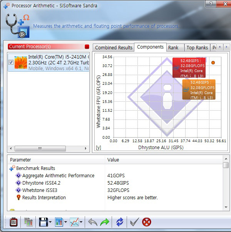
Task: Click the orange data point on chart
Action: (x=213, y=62)
